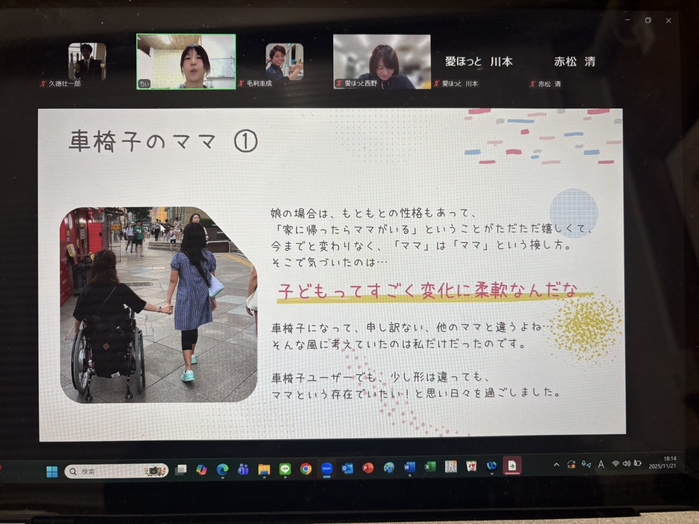Click the Windows Start button
699x524 pixels.
pos(52,472)
